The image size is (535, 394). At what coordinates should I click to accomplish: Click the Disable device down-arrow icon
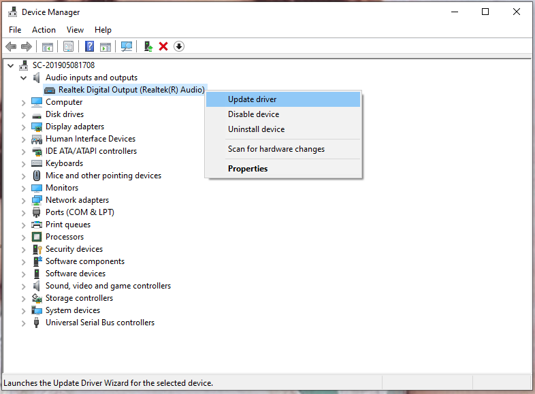(179, 46)
